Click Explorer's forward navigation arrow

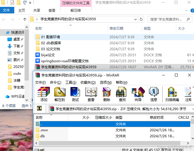pyautogui.click(x=12, y=19)
